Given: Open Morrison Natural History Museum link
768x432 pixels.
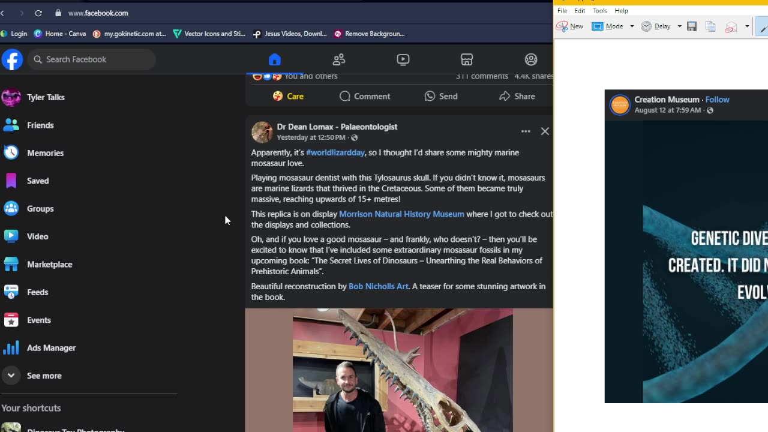Looking at the screenshot, I should coord(401,214).
